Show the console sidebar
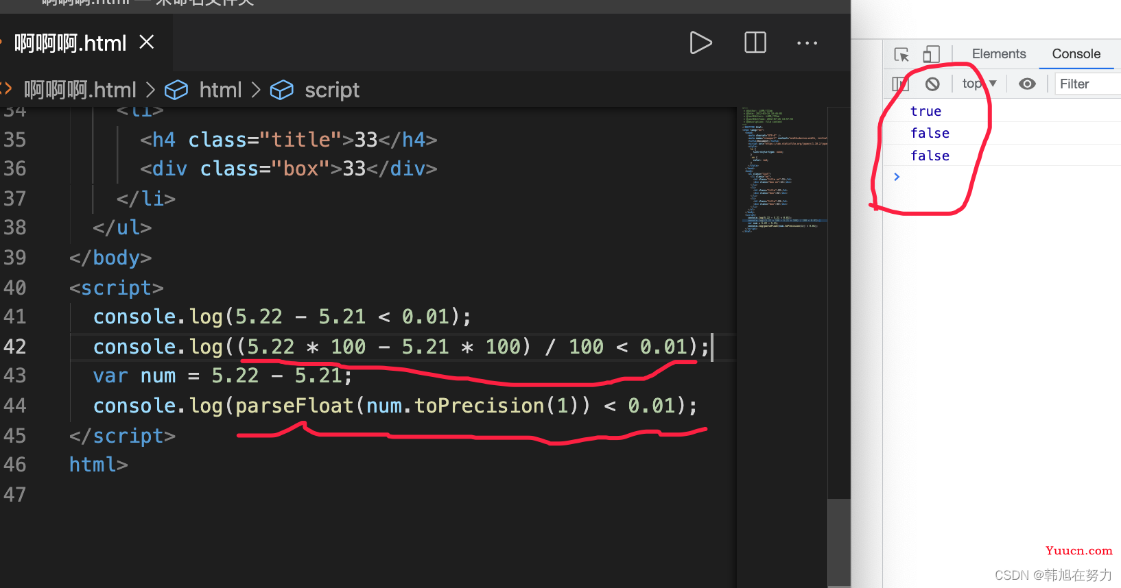Screen dimensions: 1121x588 (900, 84)
